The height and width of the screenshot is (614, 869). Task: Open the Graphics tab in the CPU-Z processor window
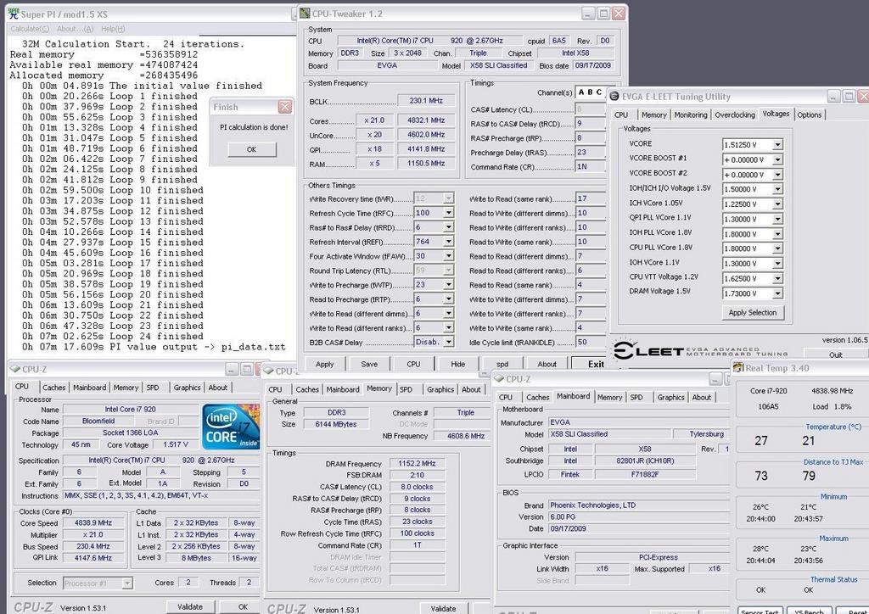[187, 388]
